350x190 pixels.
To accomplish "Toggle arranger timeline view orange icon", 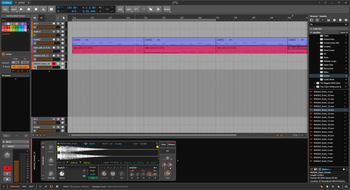I will click(41, 18).
